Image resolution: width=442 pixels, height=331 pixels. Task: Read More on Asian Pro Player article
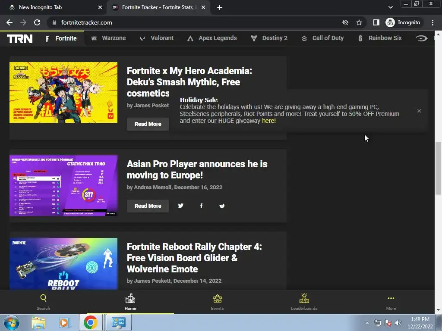[148, 206]
